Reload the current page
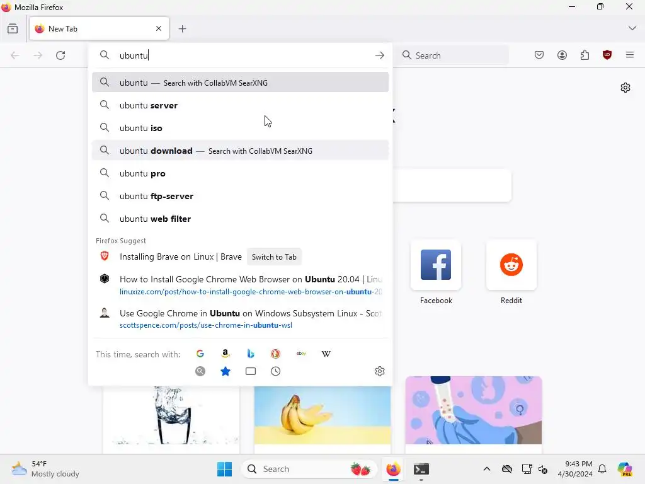 (x=60, y=55)
